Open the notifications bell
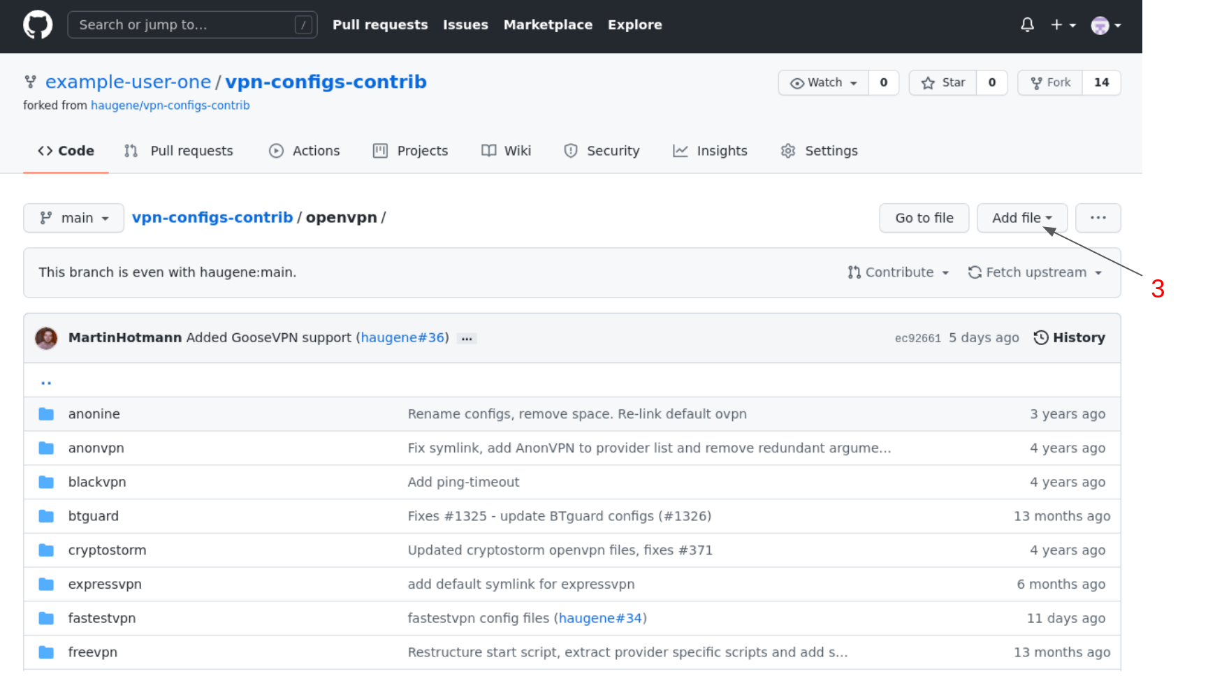The height and width of the screenshot is (690, 1208). pos(1027,25)
